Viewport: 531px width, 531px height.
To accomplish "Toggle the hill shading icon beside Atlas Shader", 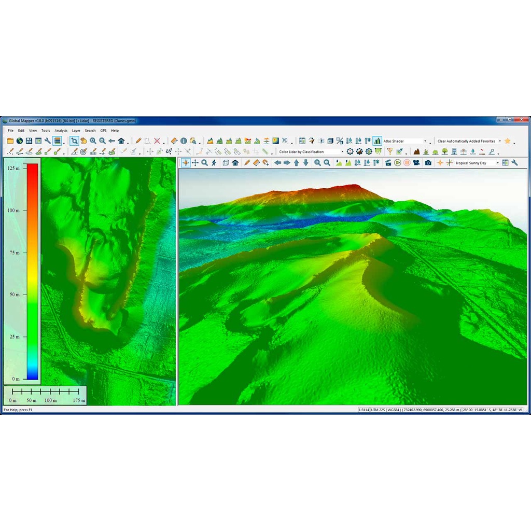I will (x=377, y=141).
